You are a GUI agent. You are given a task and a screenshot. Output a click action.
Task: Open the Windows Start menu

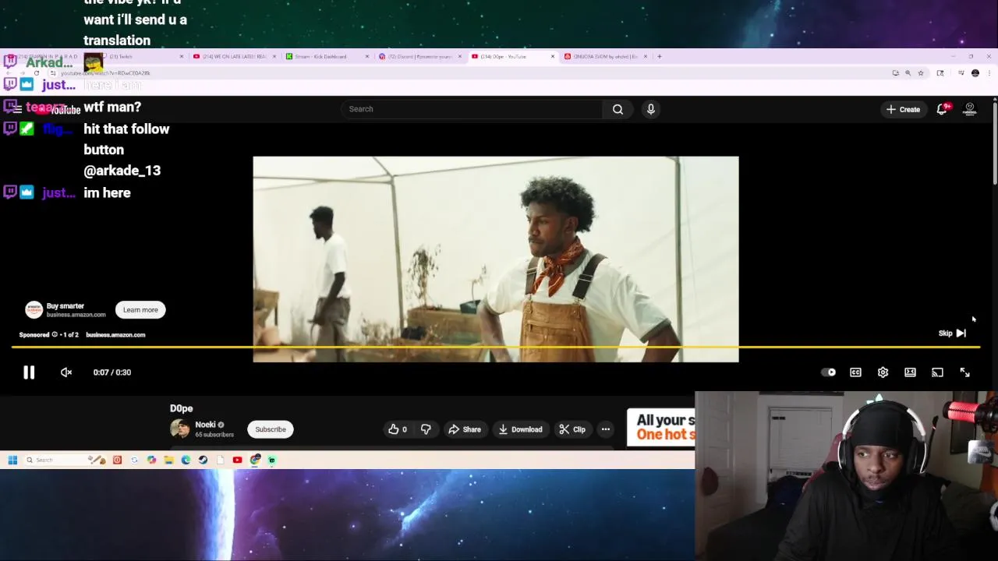[12, 460]
